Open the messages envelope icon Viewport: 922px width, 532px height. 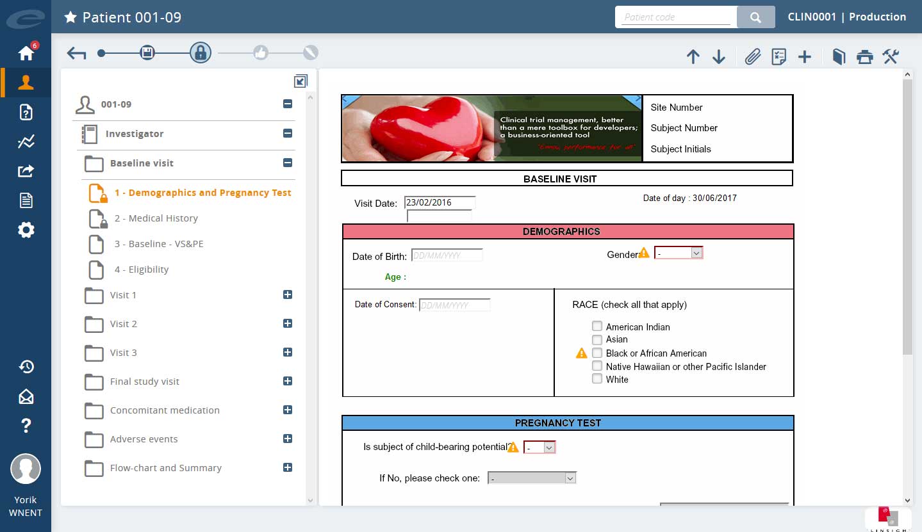coord(26,396)
